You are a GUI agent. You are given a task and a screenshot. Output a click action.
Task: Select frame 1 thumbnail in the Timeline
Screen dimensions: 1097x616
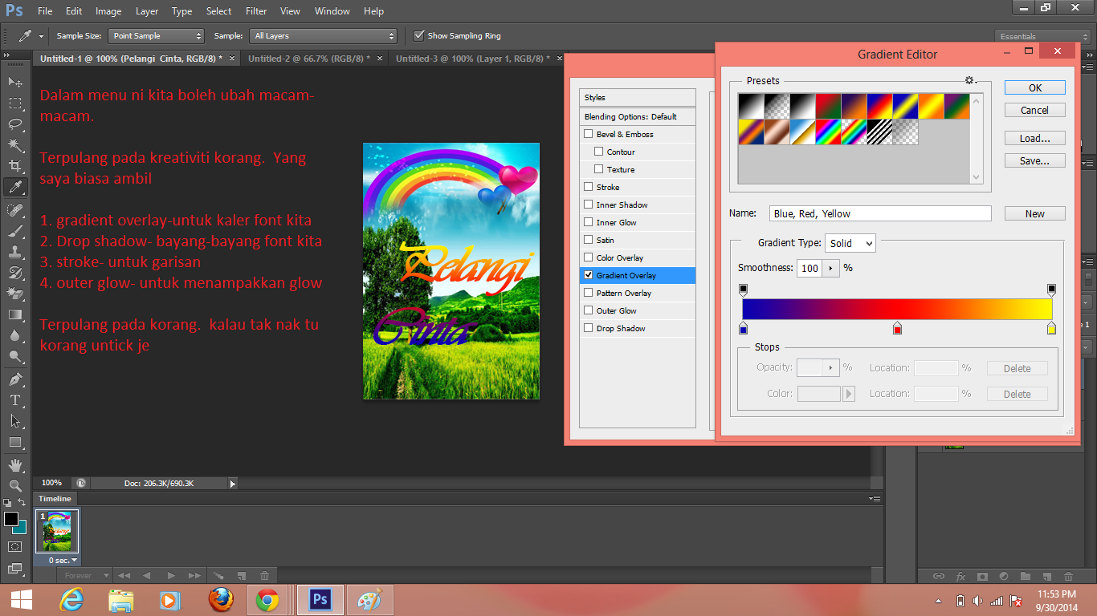57,531
